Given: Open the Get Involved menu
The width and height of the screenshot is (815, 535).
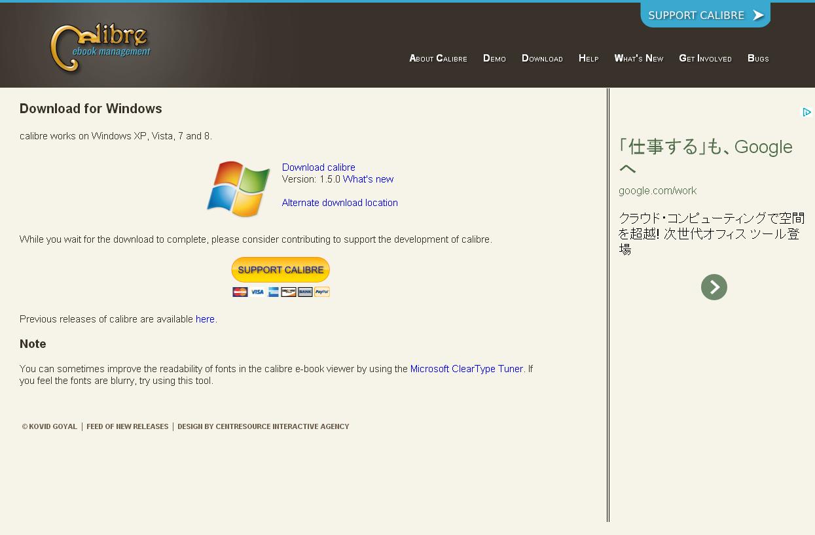Looking at the screenshot, I should click(x=705, y=58).
